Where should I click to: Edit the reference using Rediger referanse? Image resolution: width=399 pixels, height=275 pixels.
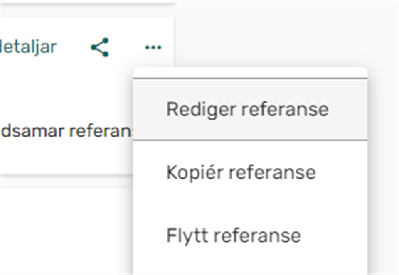[x=247, y=109]
